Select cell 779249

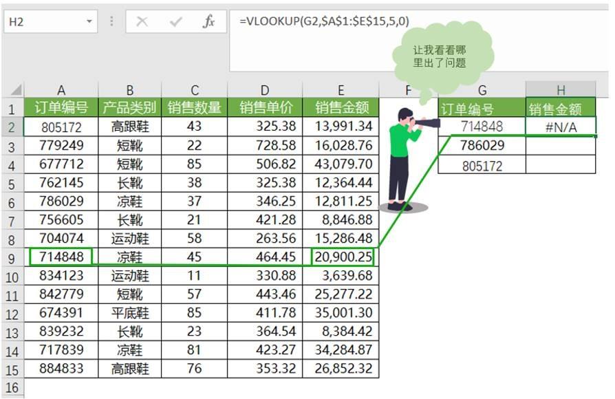click(x=61, y=146)
